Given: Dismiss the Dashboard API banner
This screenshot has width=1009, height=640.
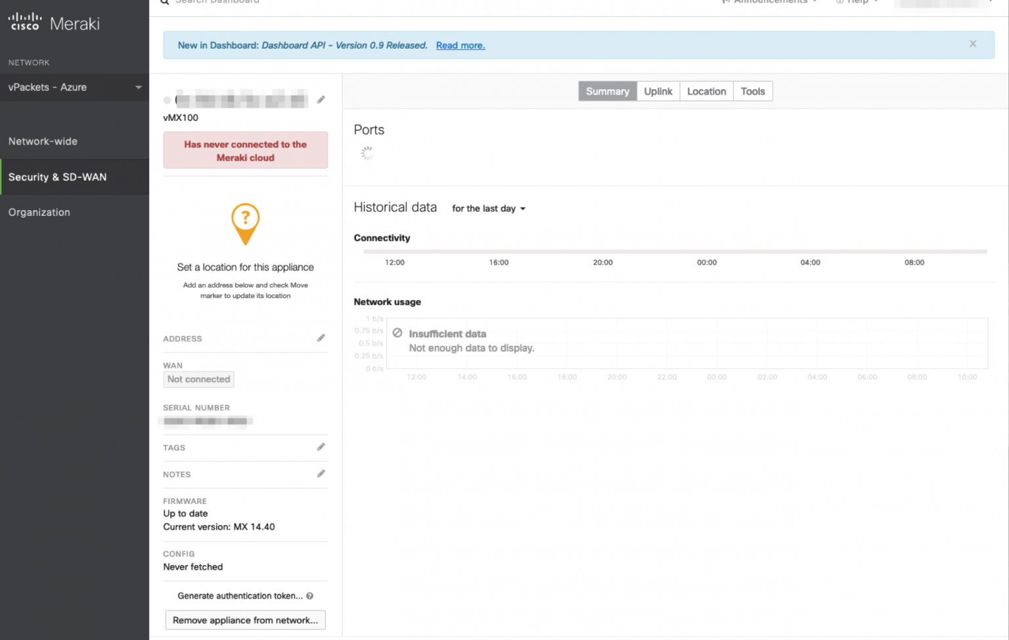Looking at the screenshot, I should pyautogui.click(x=973, y=43).
